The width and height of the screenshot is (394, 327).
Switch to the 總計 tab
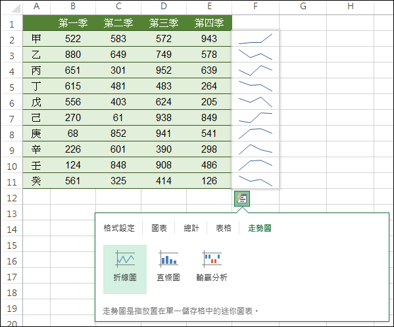tap(191, 228)
